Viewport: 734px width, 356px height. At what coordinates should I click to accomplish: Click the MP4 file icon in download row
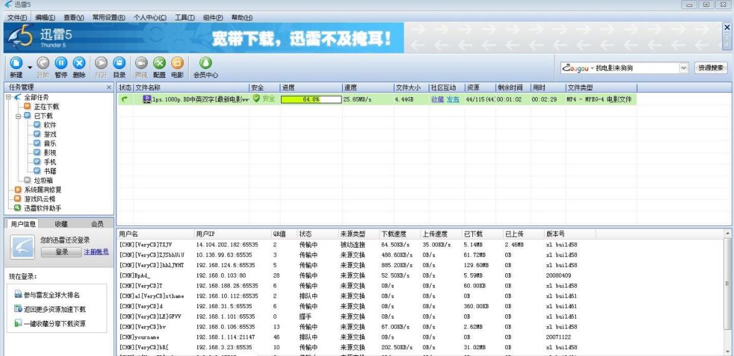click(147, 99)
